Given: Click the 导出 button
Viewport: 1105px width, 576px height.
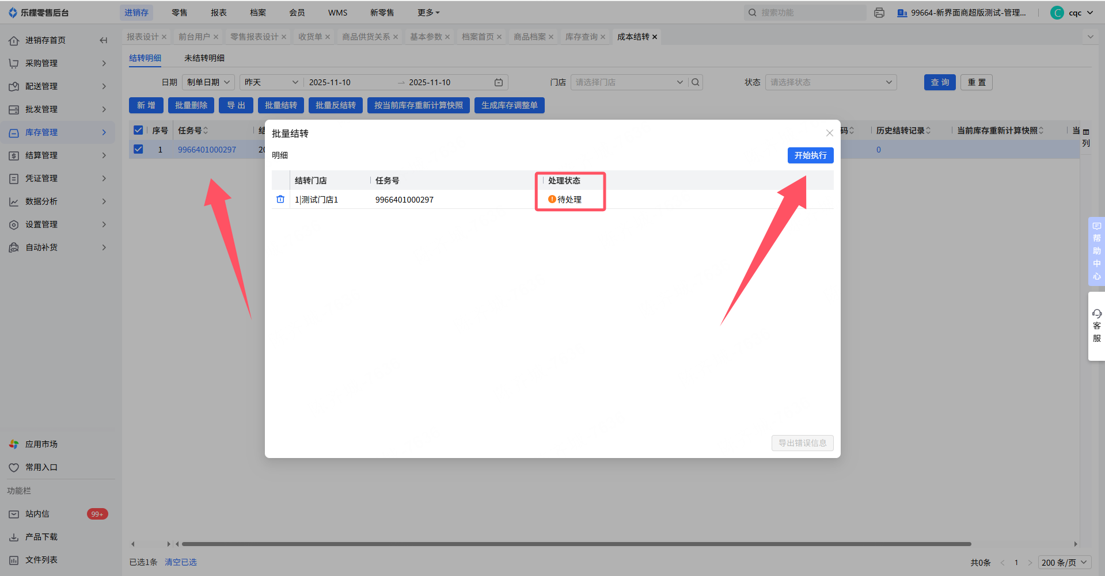Looking at the screenshot, I should [x=236, y=105].
